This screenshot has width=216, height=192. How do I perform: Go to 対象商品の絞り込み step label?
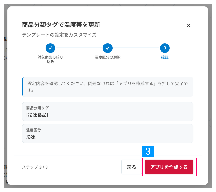point(50,60)
